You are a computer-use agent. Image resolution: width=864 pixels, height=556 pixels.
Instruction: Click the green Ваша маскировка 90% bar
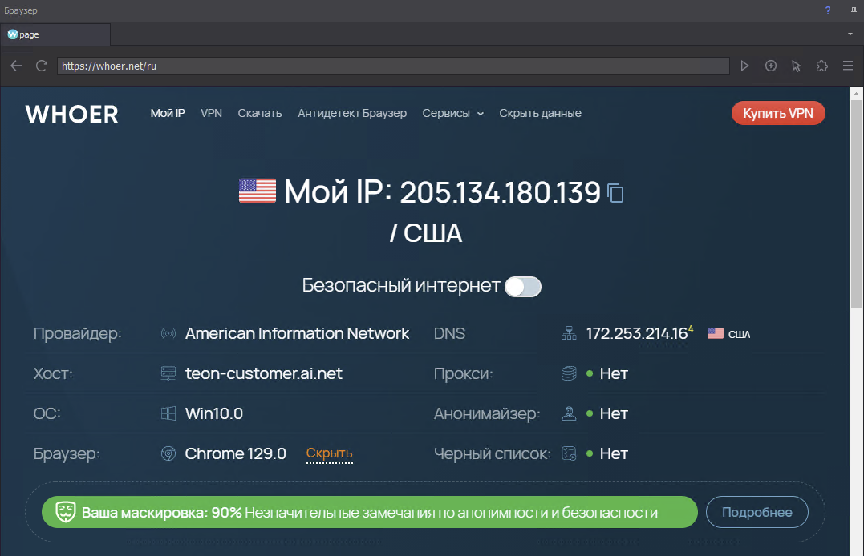pos(370,512)
